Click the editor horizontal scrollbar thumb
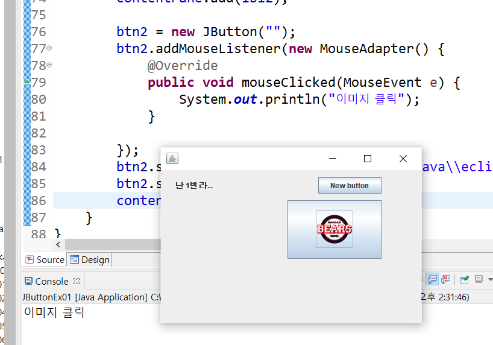This screenshot has width=493, height=345. [113, 245]
